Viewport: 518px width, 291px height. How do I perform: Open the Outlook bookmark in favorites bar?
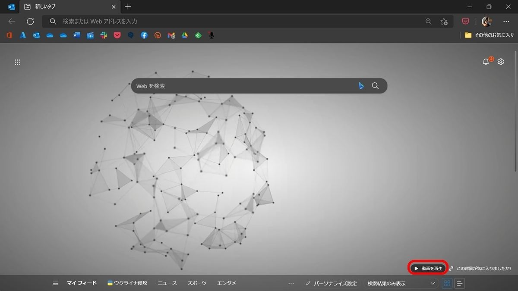pyautogui.click(x=36, y=35)
